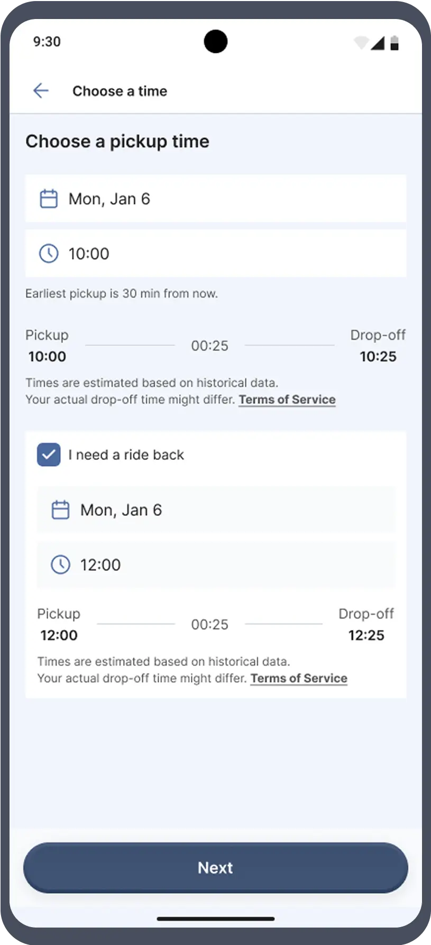Tap the cellular signal icon

(x=378, y=43)
